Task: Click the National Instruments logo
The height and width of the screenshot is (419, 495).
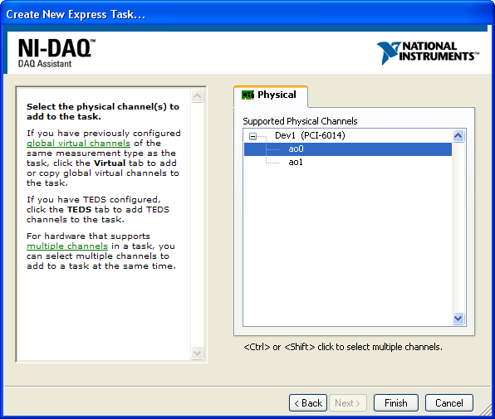Action: pyautogui.click(x=428, y=52)
